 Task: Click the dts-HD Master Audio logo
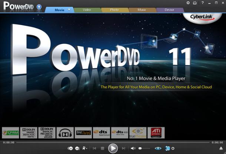click(120, 133)
